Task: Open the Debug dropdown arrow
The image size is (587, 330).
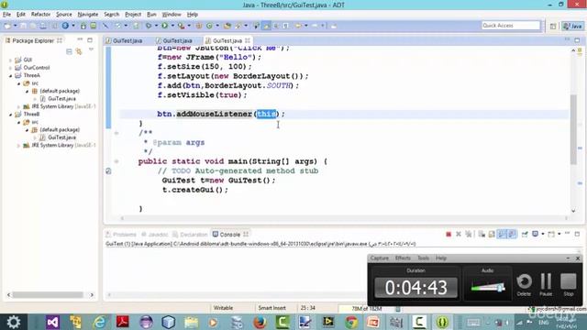Action: tap(156, 26)
